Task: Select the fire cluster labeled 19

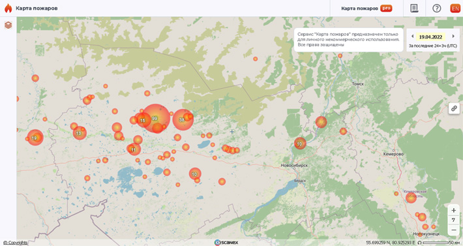Action: pyautogui.click(x=35, y=138)
